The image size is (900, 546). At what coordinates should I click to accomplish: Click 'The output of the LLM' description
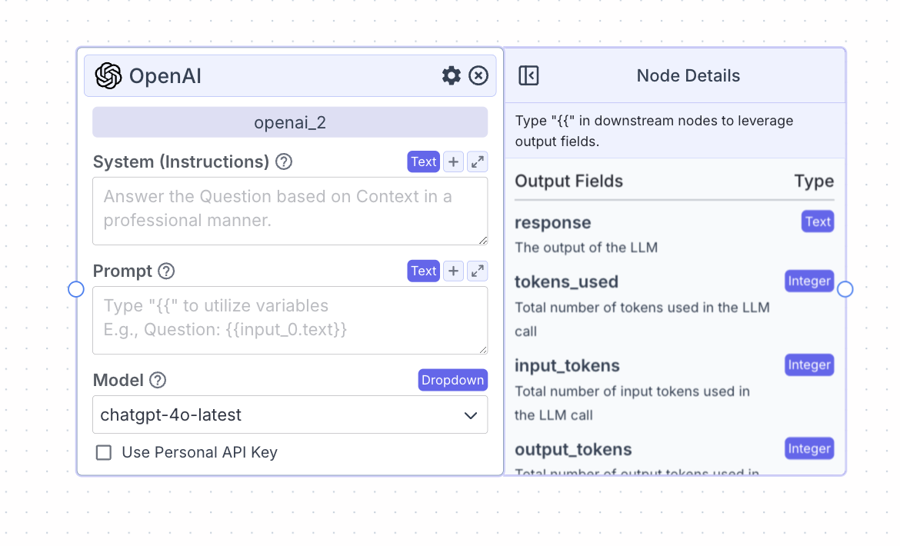pyautogui.click(x=586, y=247)
